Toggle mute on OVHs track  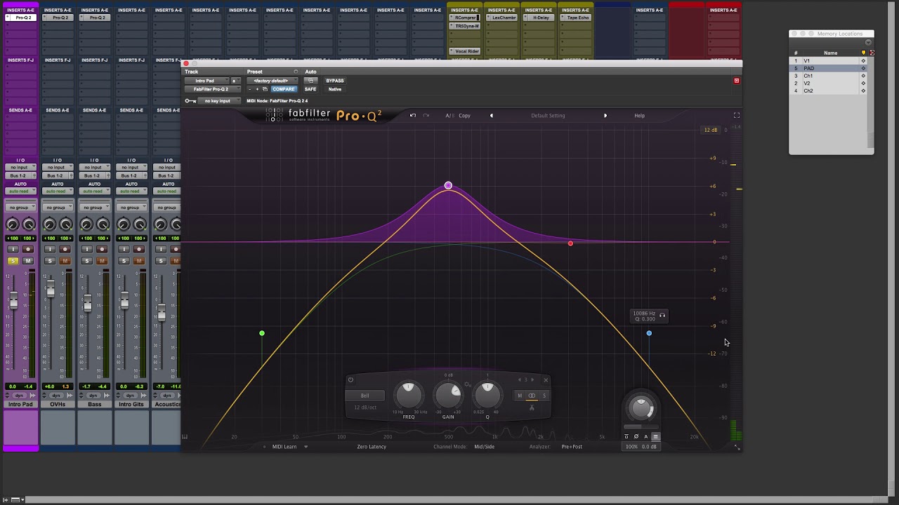point(65,261)
